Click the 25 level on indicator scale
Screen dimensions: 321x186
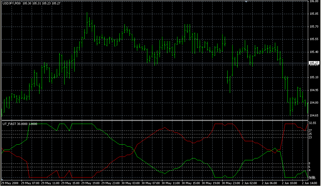pyautogui.click(x=310, y=134)
